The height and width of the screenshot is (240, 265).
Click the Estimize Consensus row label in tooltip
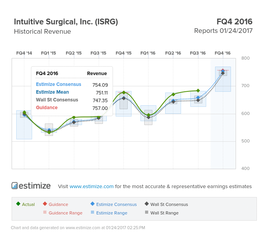click(58, 84)
